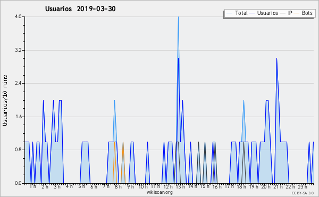Click the Total peak at 13 h reaching 4.0
This screenshot has width=319, height=197.
[178, 17]
